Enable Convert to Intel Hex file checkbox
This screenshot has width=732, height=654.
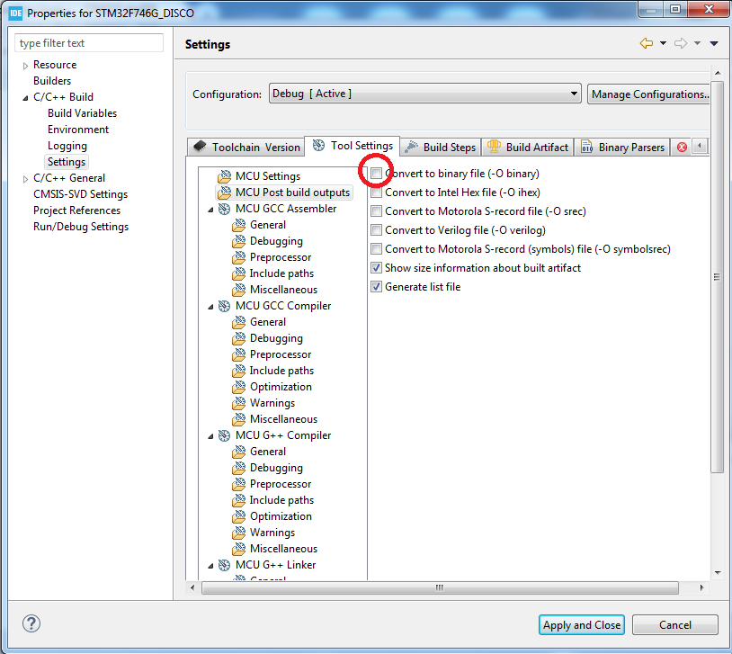coord(376,193)
